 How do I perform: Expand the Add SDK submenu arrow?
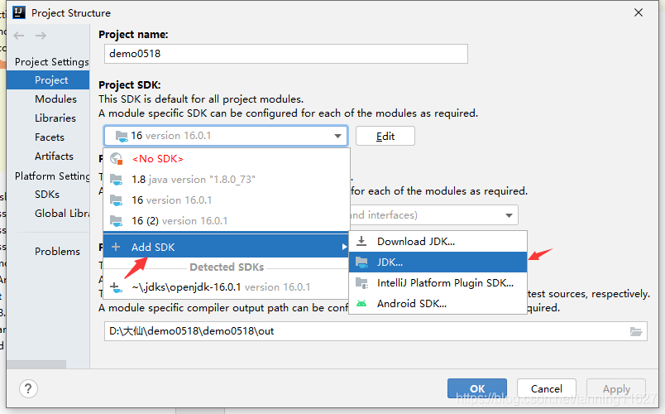point(344,247)
